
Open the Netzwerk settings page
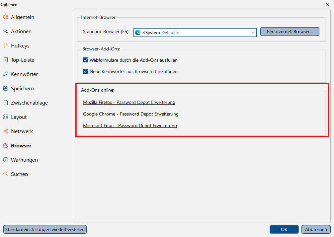22,131
